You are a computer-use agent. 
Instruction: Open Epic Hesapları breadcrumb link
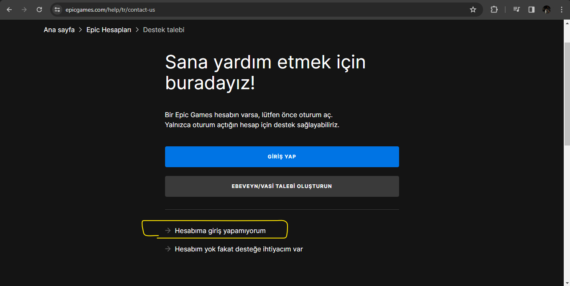click(x=109, y=30)
